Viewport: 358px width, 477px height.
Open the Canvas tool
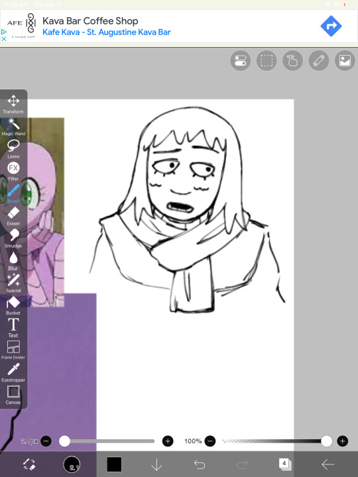[x=13, y=395]
